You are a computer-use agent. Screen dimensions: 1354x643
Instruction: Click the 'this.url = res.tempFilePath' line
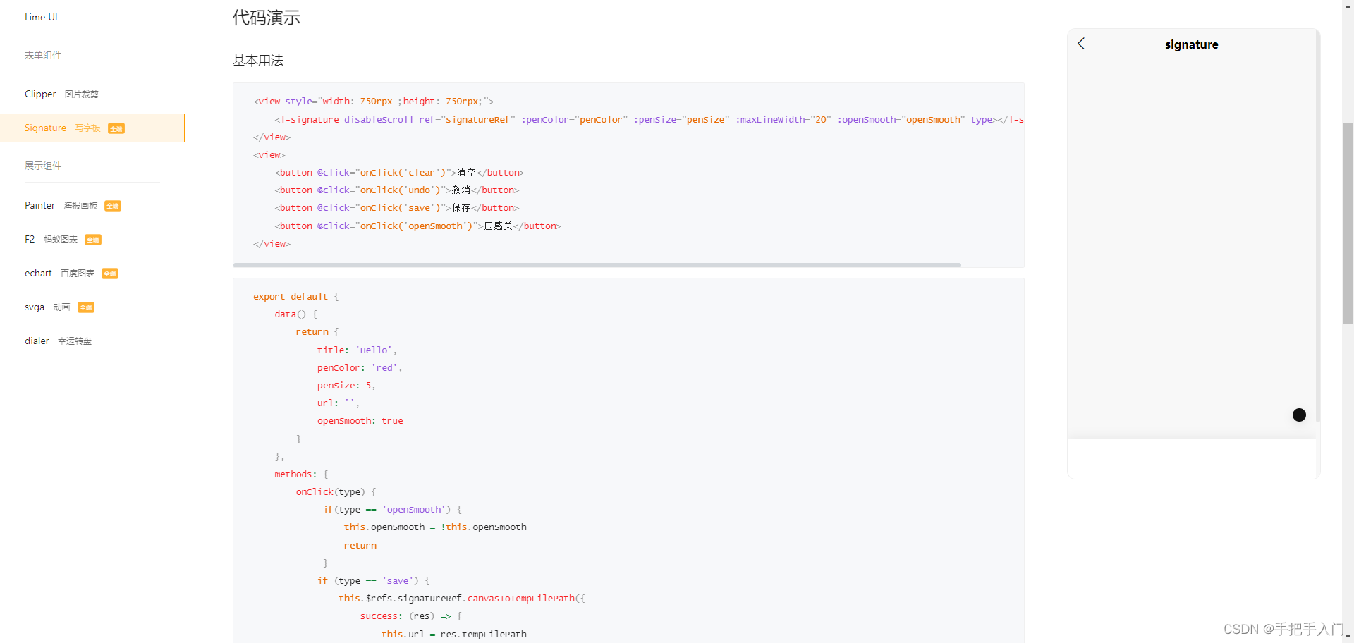click(x=454, y=634)
